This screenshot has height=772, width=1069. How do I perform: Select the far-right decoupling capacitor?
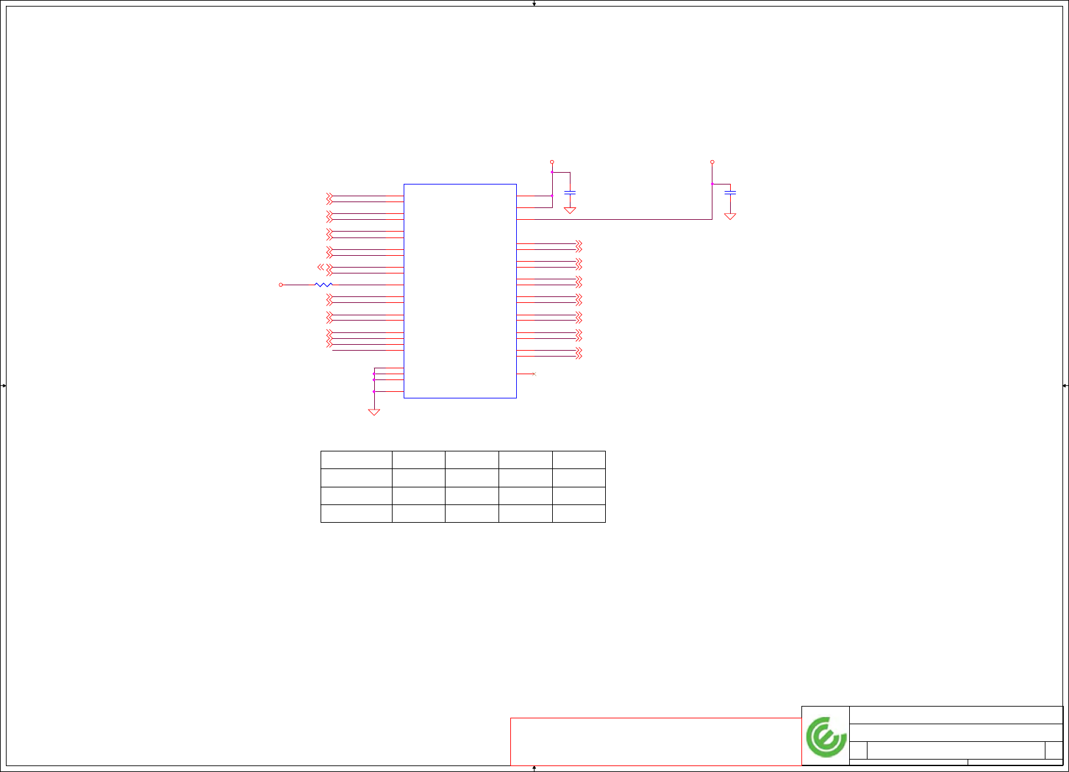pyautogui.click(x=730, y=192)
